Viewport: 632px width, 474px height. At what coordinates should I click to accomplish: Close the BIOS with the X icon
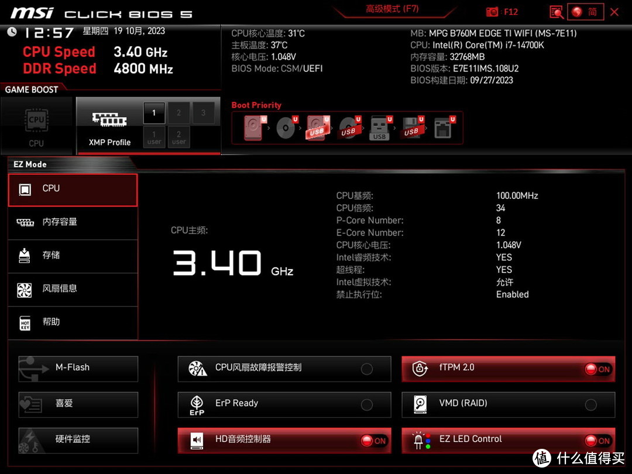(614, 12)
